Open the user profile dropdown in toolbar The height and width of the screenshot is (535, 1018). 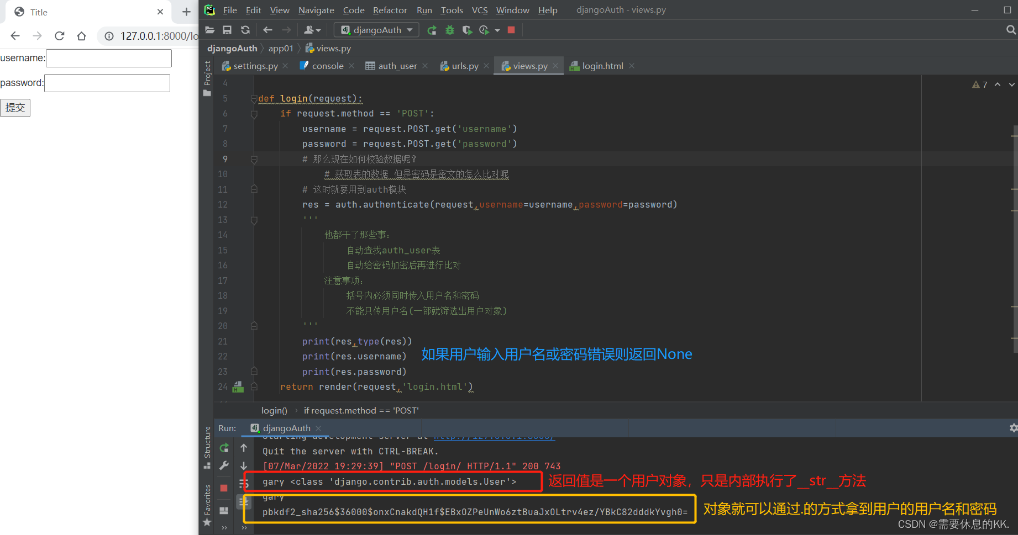pyautogui.click(x=312, y=30)
